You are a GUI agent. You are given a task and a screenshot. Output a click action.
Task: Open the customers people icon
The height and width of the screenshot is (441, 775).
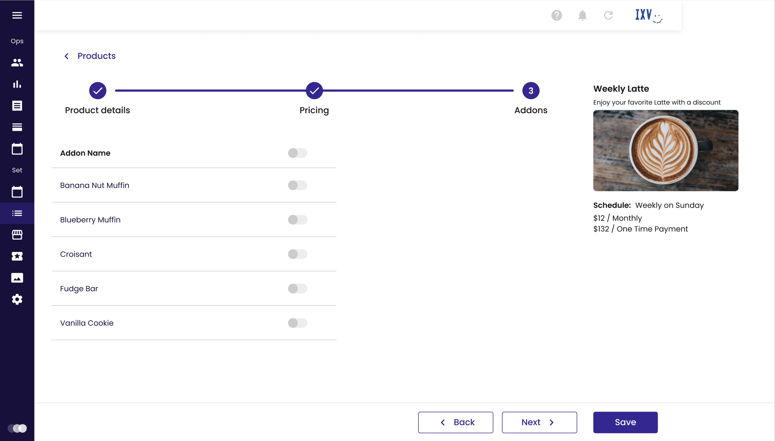[x=17, y=63]
